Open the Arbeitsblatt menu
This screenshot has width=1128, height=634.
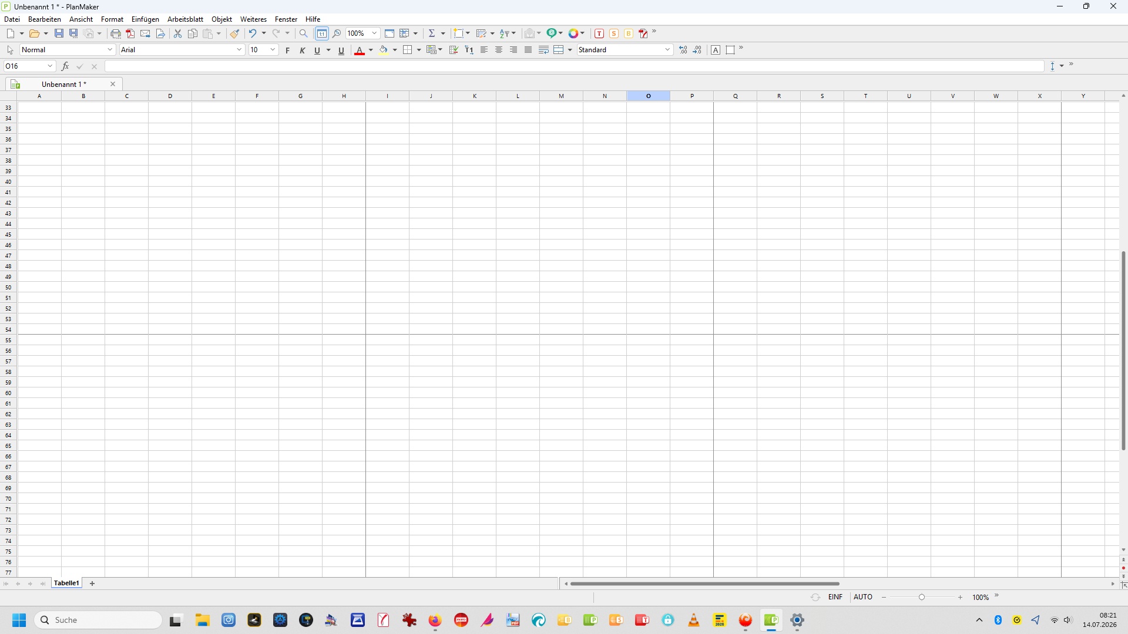[185, 19]
